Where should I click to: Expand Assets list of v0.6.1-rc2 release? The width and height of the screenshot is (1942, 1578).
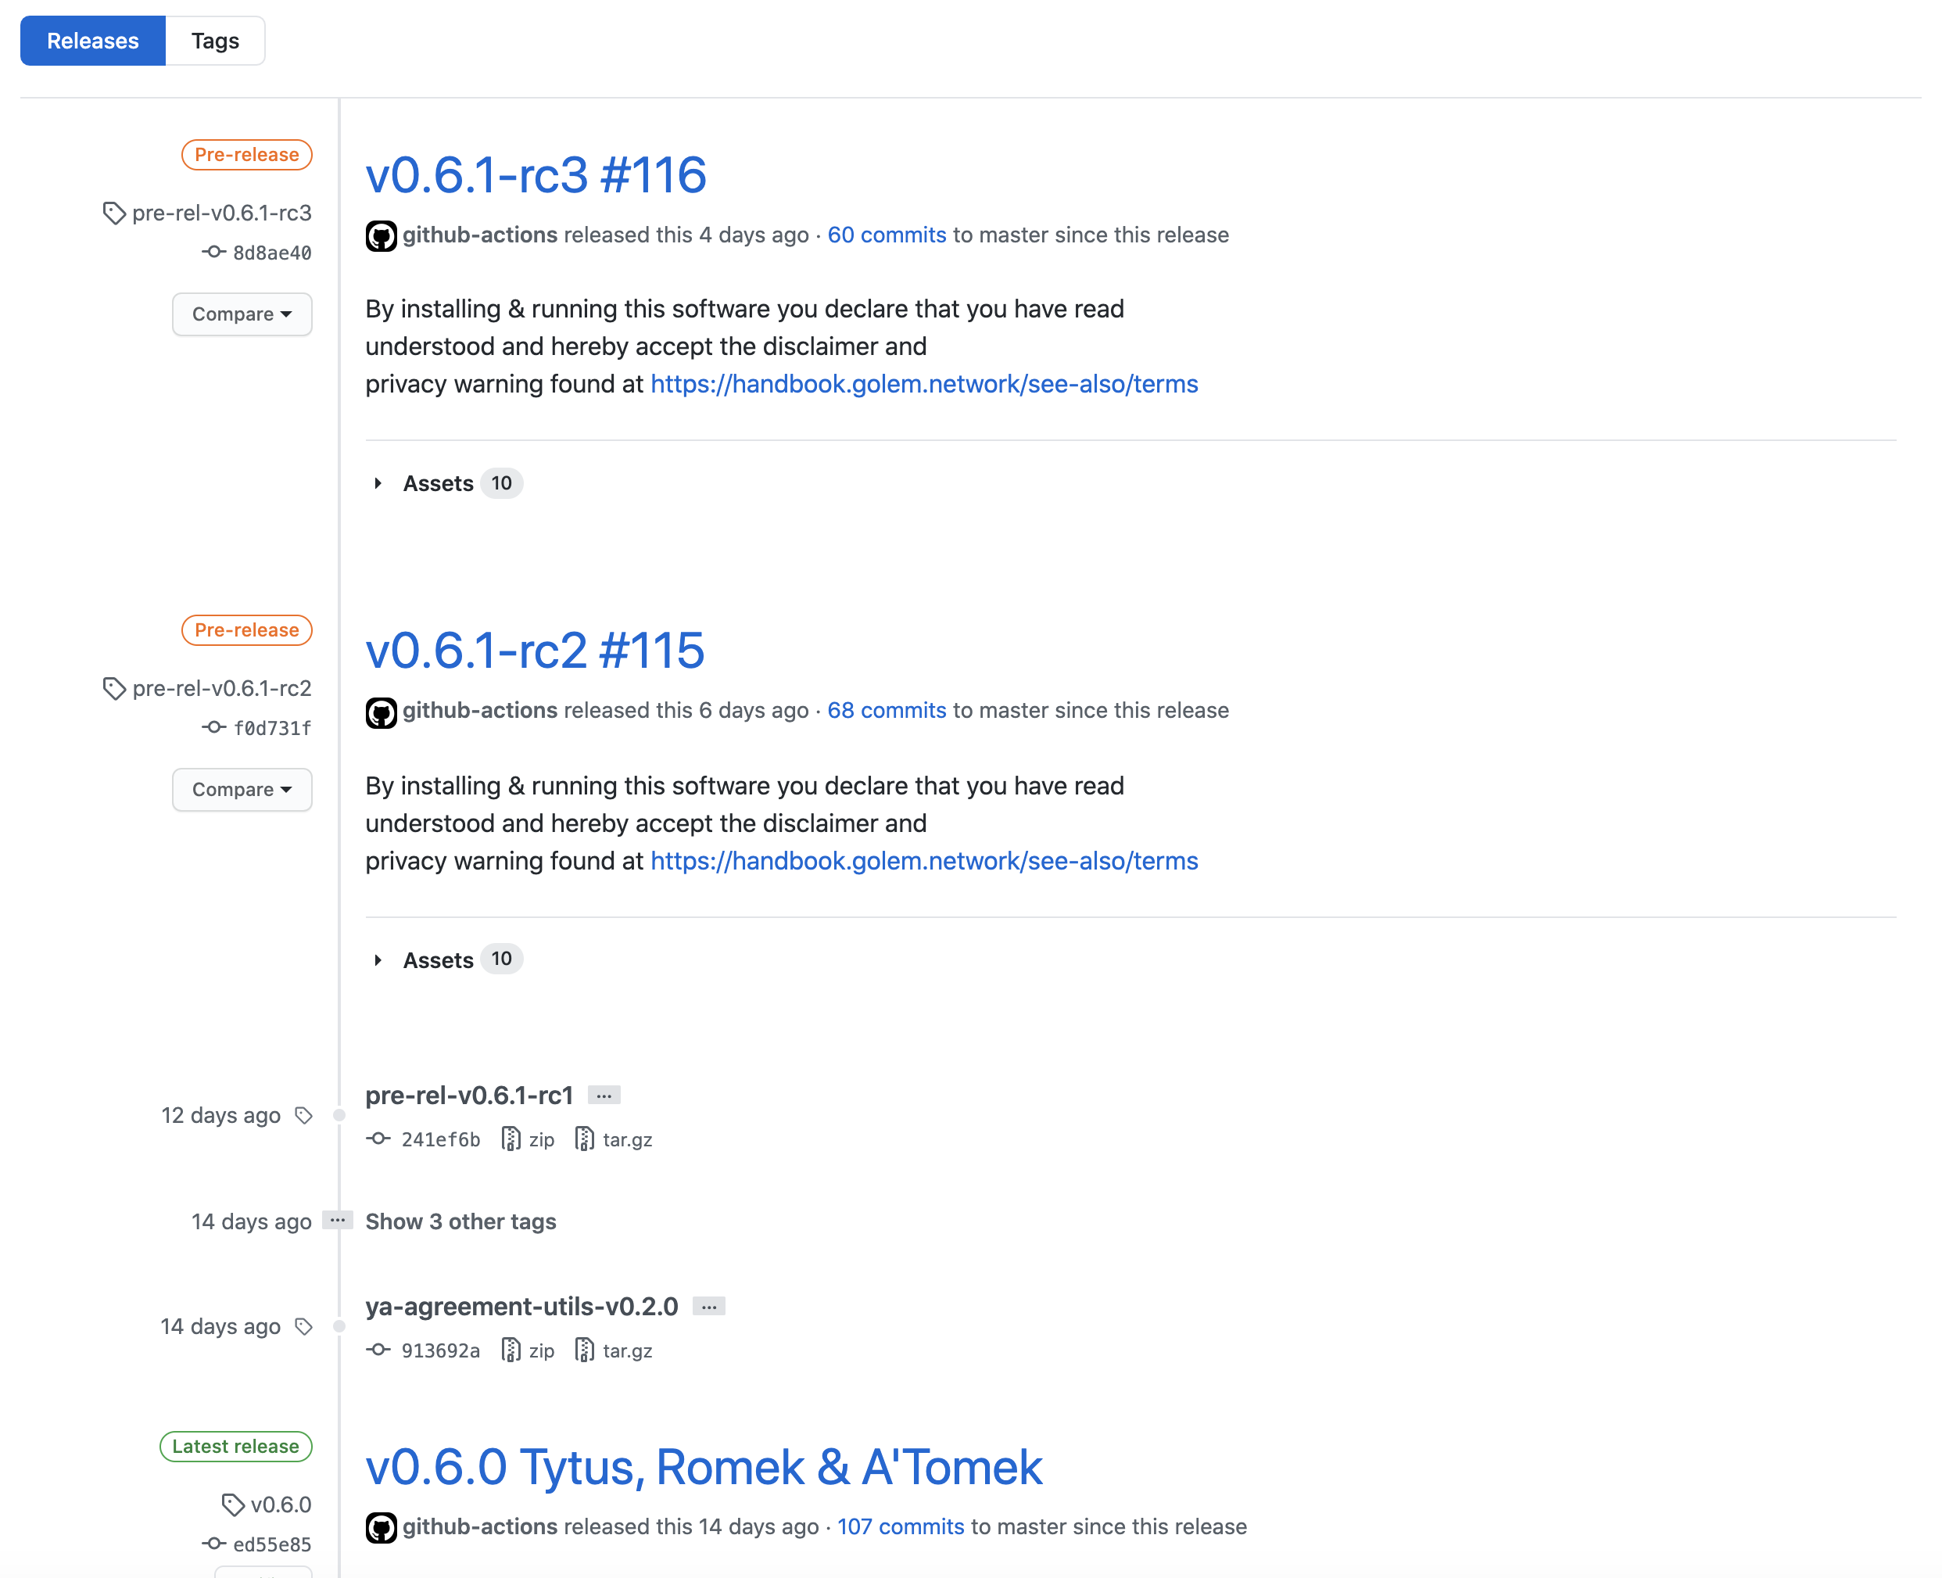click(438, 960)
